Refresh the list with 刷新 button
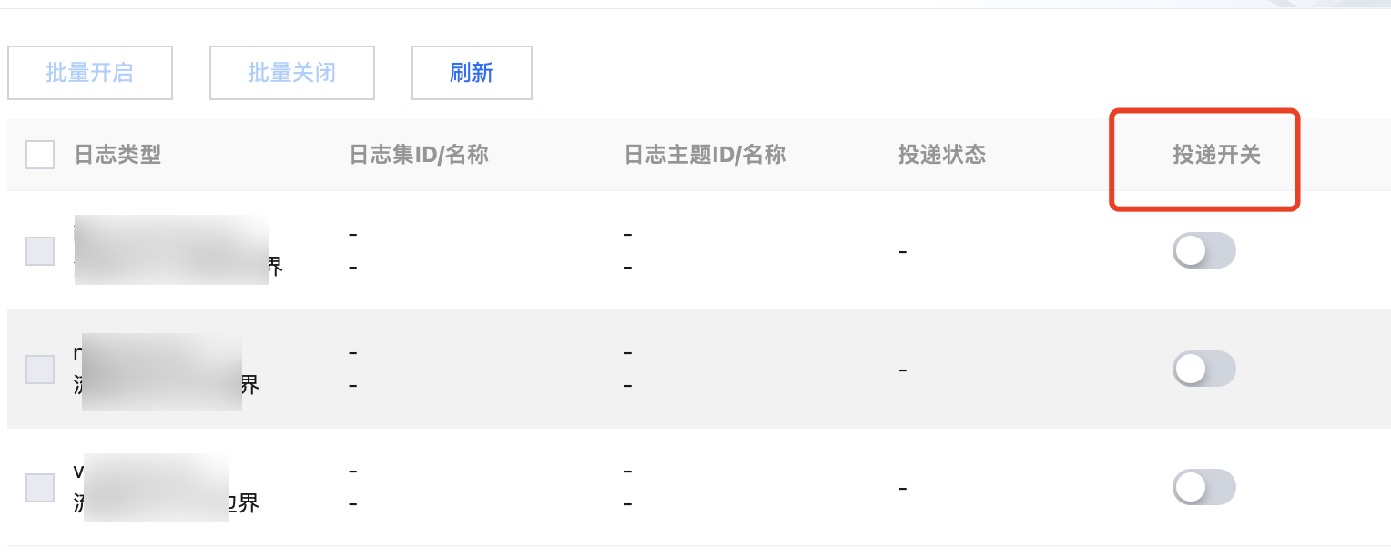 [472, 73]
